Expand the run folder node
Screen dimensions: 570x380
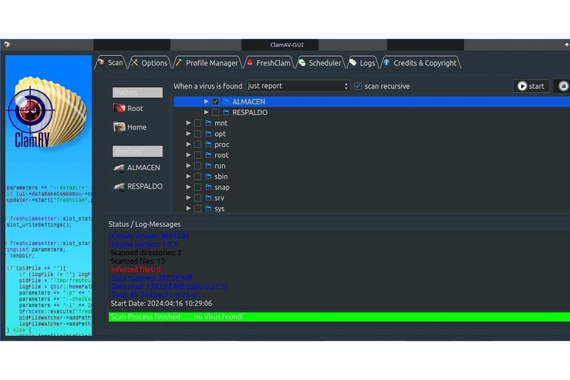pos(188,166)
